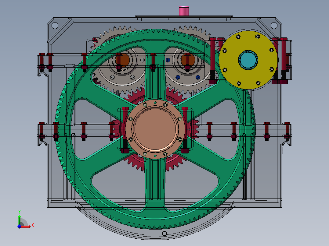
Task: Select the copper-colored center hub cover
Action: (x=155, y=129)
